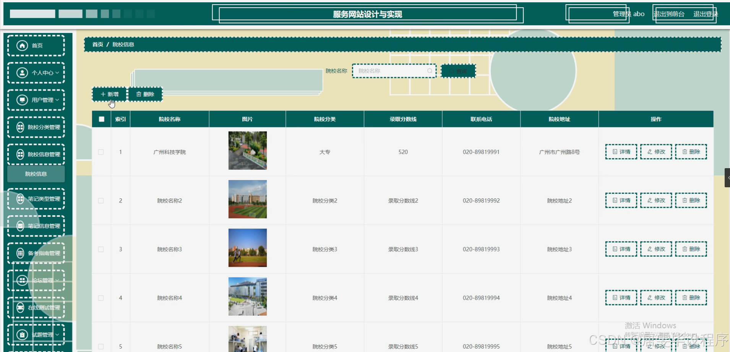
Task: Click the collapse arrow tab at right edge
Action: click(727, 178)
